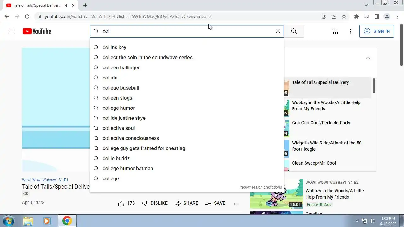The width and height of the screenshot is (404, 227).
Task: Select suggestion 'collins key'
Action: (187, 47)
